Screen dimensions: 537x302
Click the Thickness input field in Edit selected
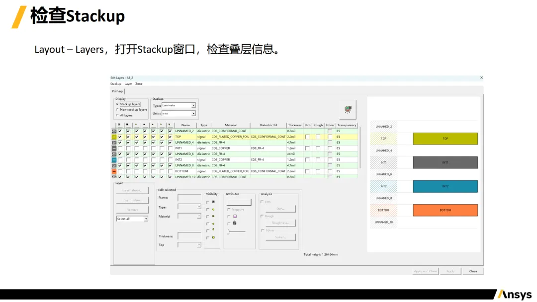coord(189,236)
